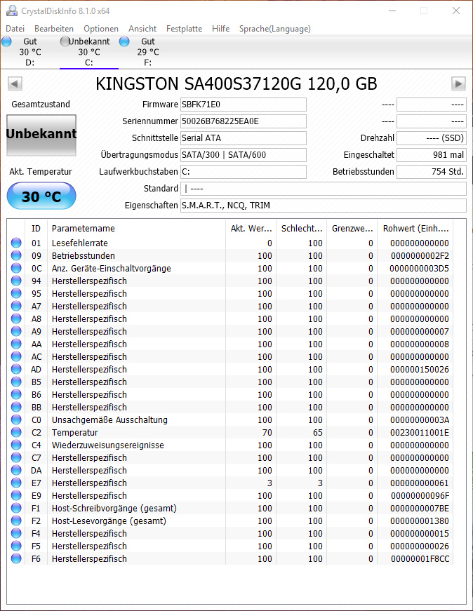
Task: Click the Seriennummer field 50026B768225EA0E
Action: (x=244, y=121)
